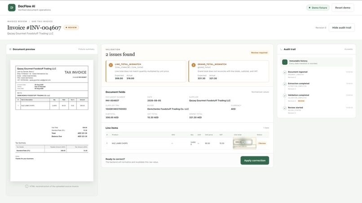The width and height of the screenshot is (362, 203).
Task: Click the '2 issues found' heading
Action: pyautogui.click(x=120, y=54)
